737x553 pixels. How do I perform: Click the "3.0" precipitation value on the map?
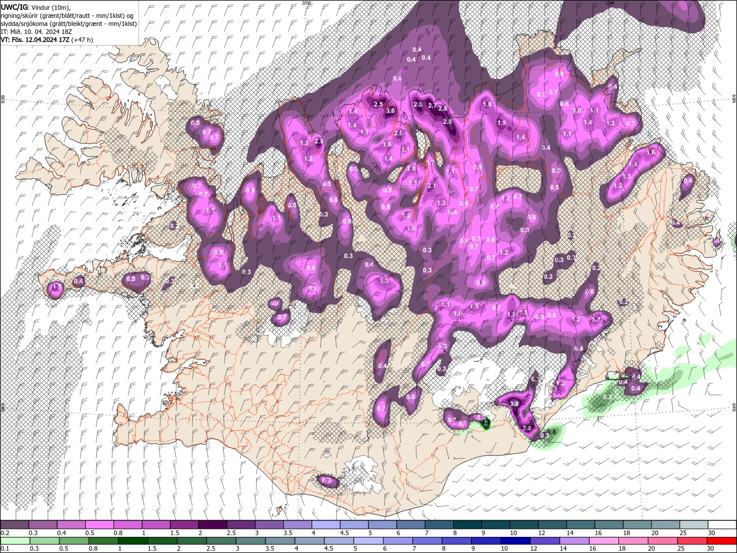coord(390,111)
